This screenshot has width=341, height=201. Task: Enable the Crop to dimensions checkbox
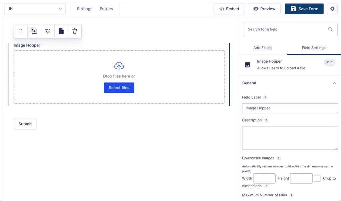(x=317, y=178)
